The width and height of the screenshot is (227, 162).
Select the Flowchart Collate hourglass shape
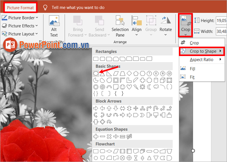(136, 158)
